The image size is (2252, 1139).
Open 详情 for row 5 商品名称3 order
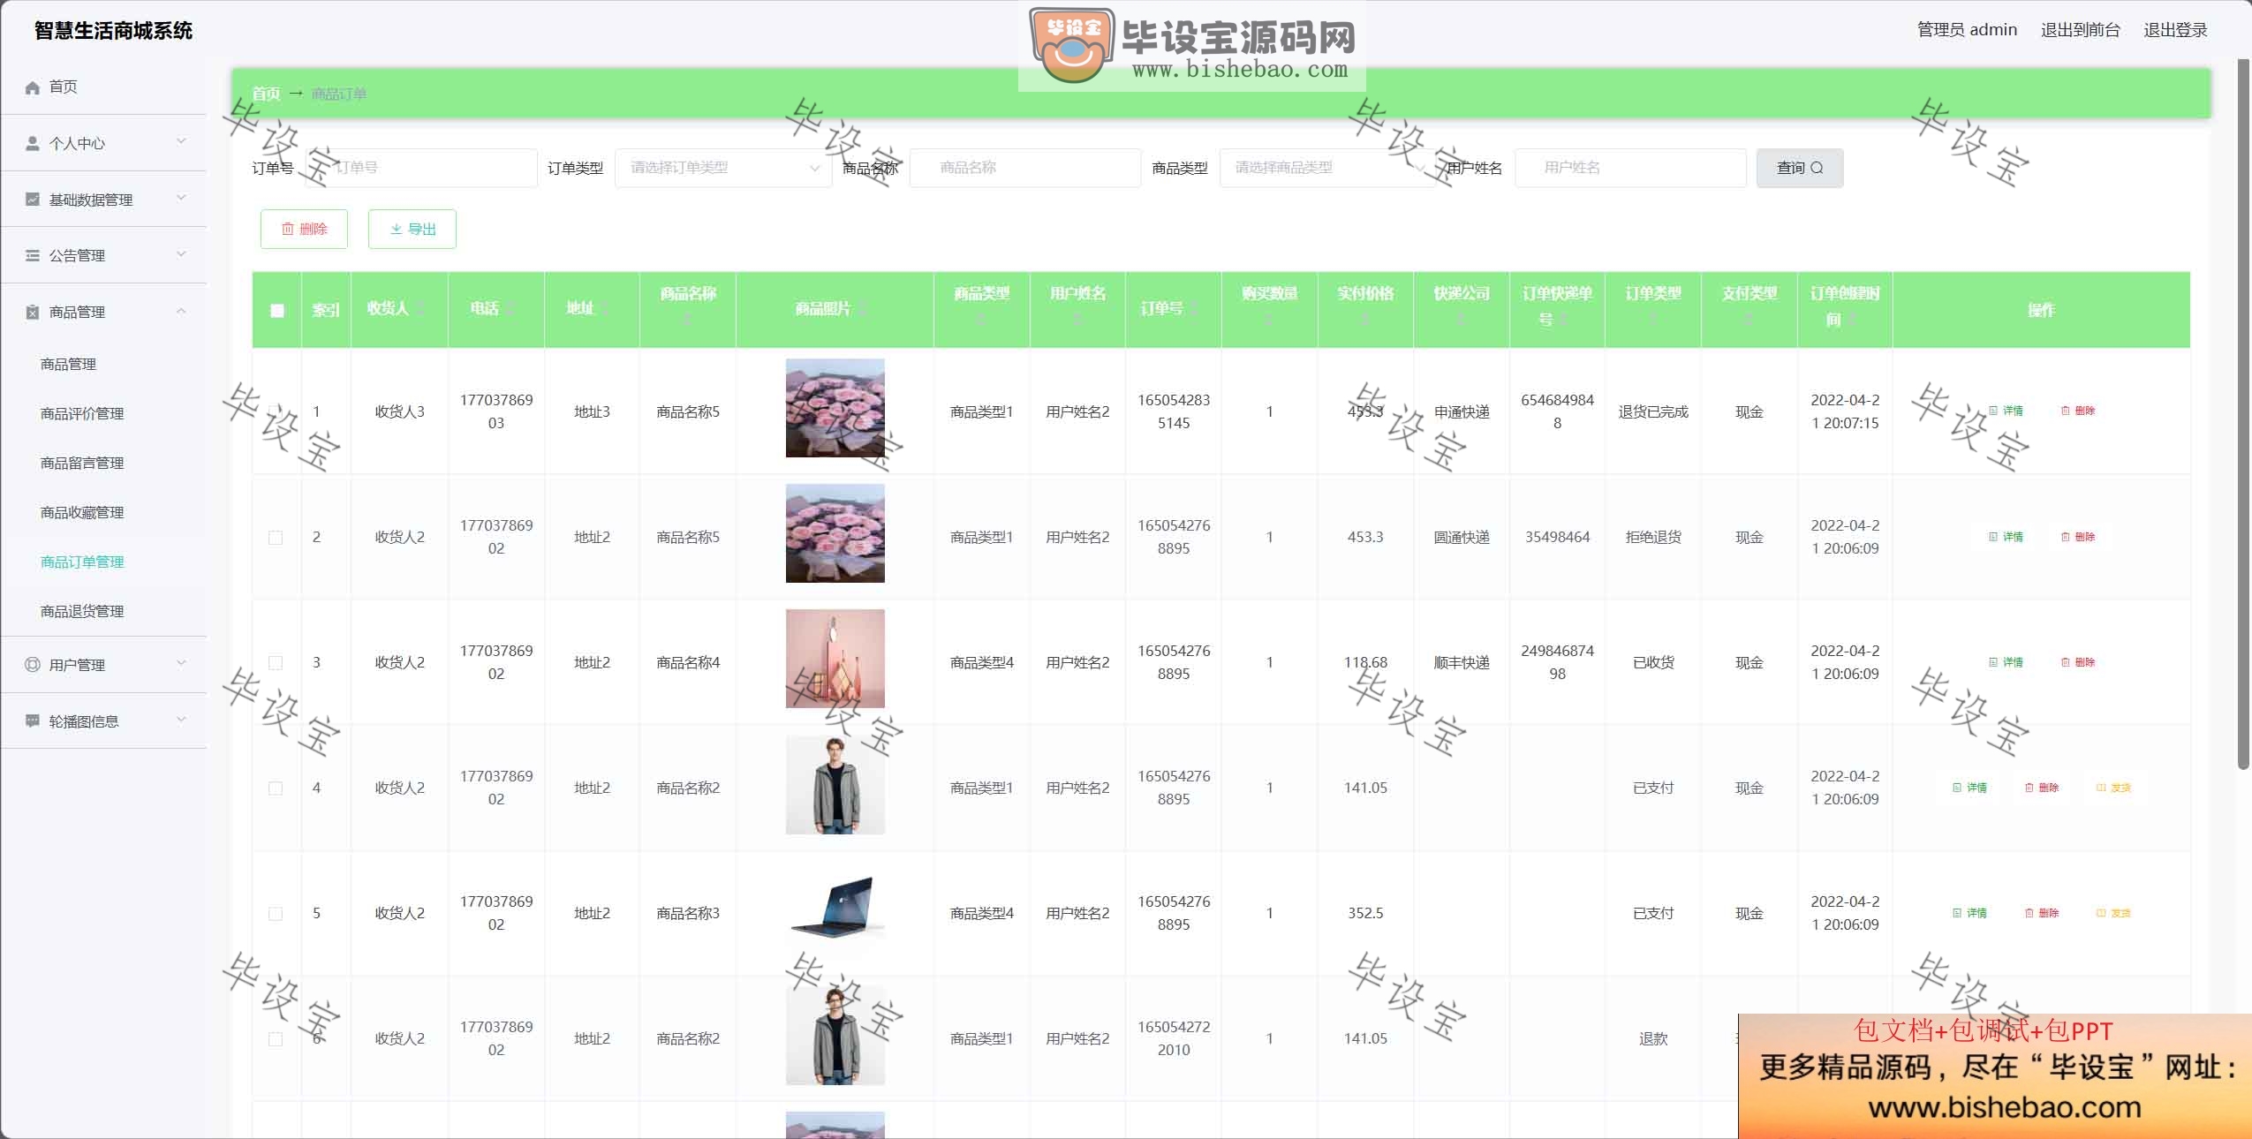tap(1969, 913)
